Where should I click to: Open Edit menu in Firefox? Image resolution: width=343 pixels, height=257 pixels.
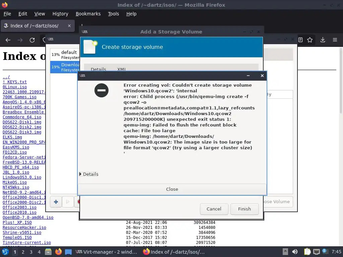tap(23, 14)
